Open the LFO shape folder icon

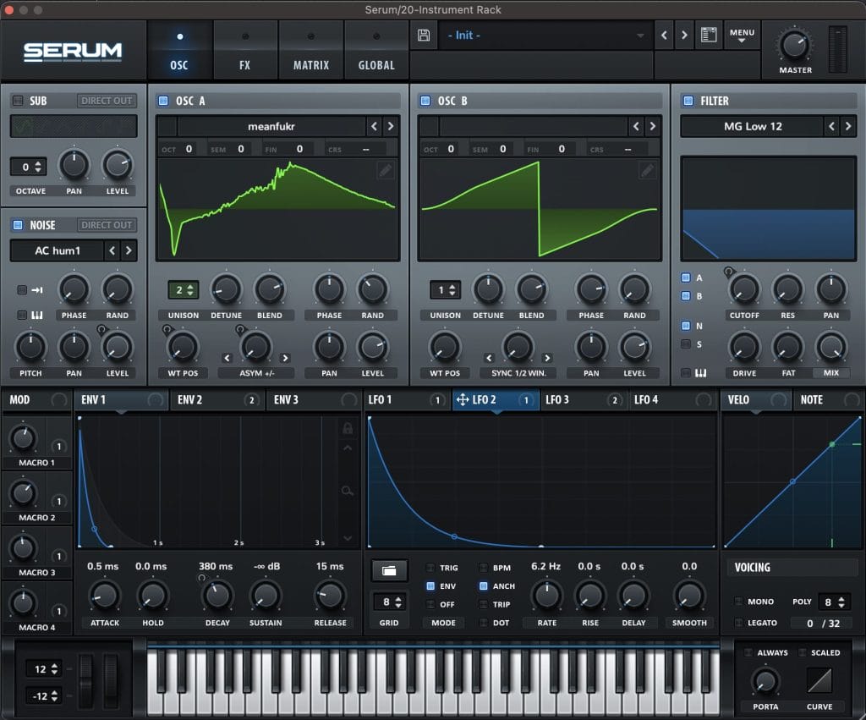point(389,571)
